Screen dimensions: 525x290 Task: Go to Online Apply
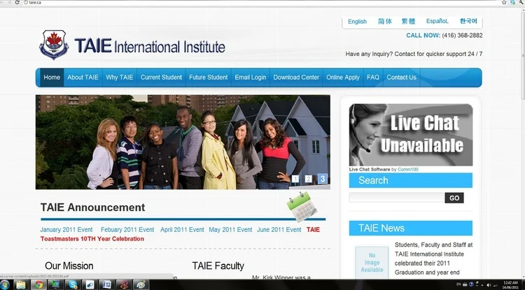[343, 78]
